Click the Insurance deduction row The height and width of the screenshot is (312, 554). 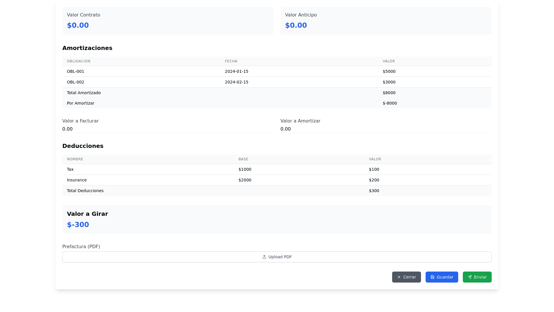click(x=277, y=180)
